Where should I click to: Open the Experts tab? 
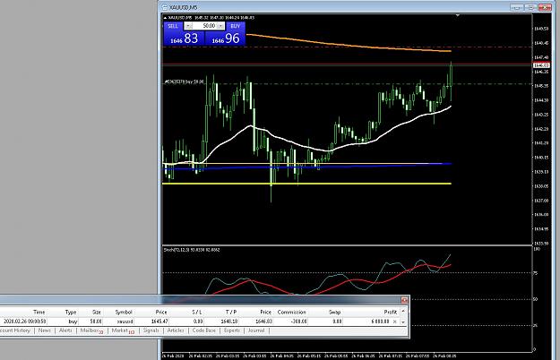tap(232, 330)
